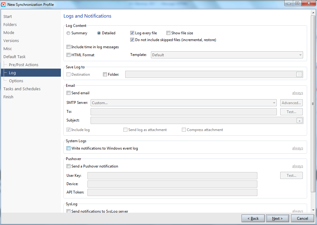Image resolution: width=317 pixels, height=225 pixels.
Task: Click the app icon in the title bar
Action: click(3, 4)
